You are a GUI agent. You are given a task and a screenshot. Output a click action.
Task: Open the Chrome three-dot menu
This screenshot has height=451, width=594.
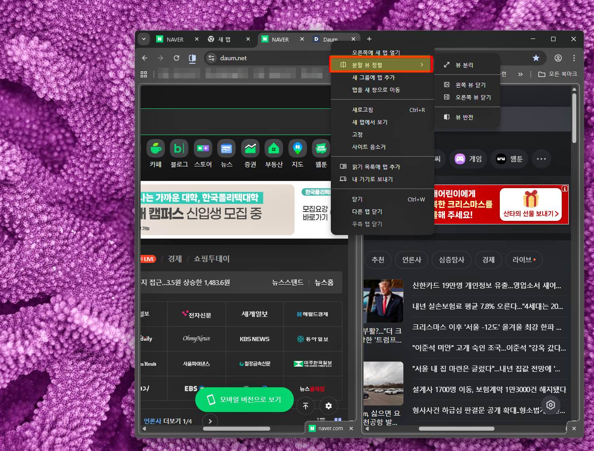coord(574,58)
